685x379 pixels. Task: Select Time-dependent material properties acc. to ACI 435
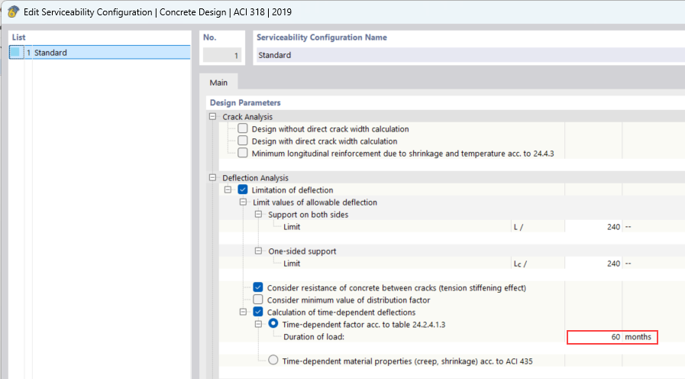[273, 361]
